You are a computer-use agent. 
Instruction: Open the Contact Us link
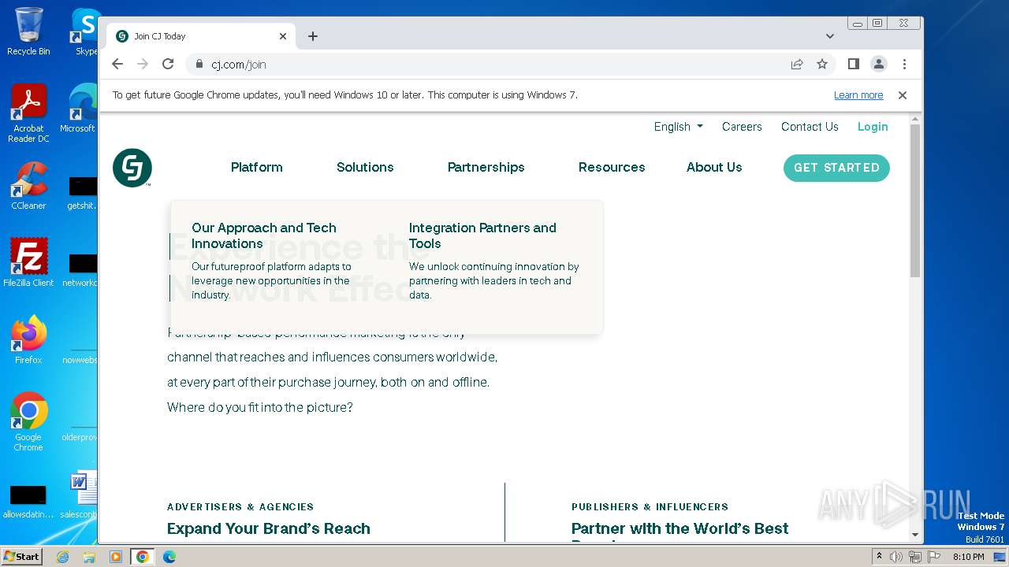pos(810,127)
